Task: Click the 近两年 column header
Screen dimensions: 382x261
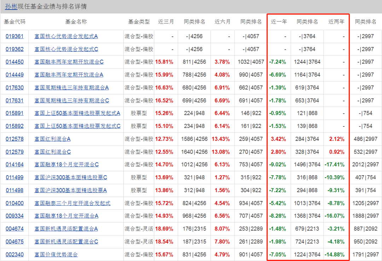Action: 336,22
